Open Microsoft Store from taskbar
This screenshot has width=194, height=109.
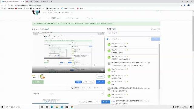coord(67,107)
